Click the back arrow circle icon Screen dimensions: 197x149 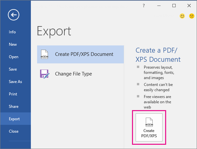[x=14, y=14]
